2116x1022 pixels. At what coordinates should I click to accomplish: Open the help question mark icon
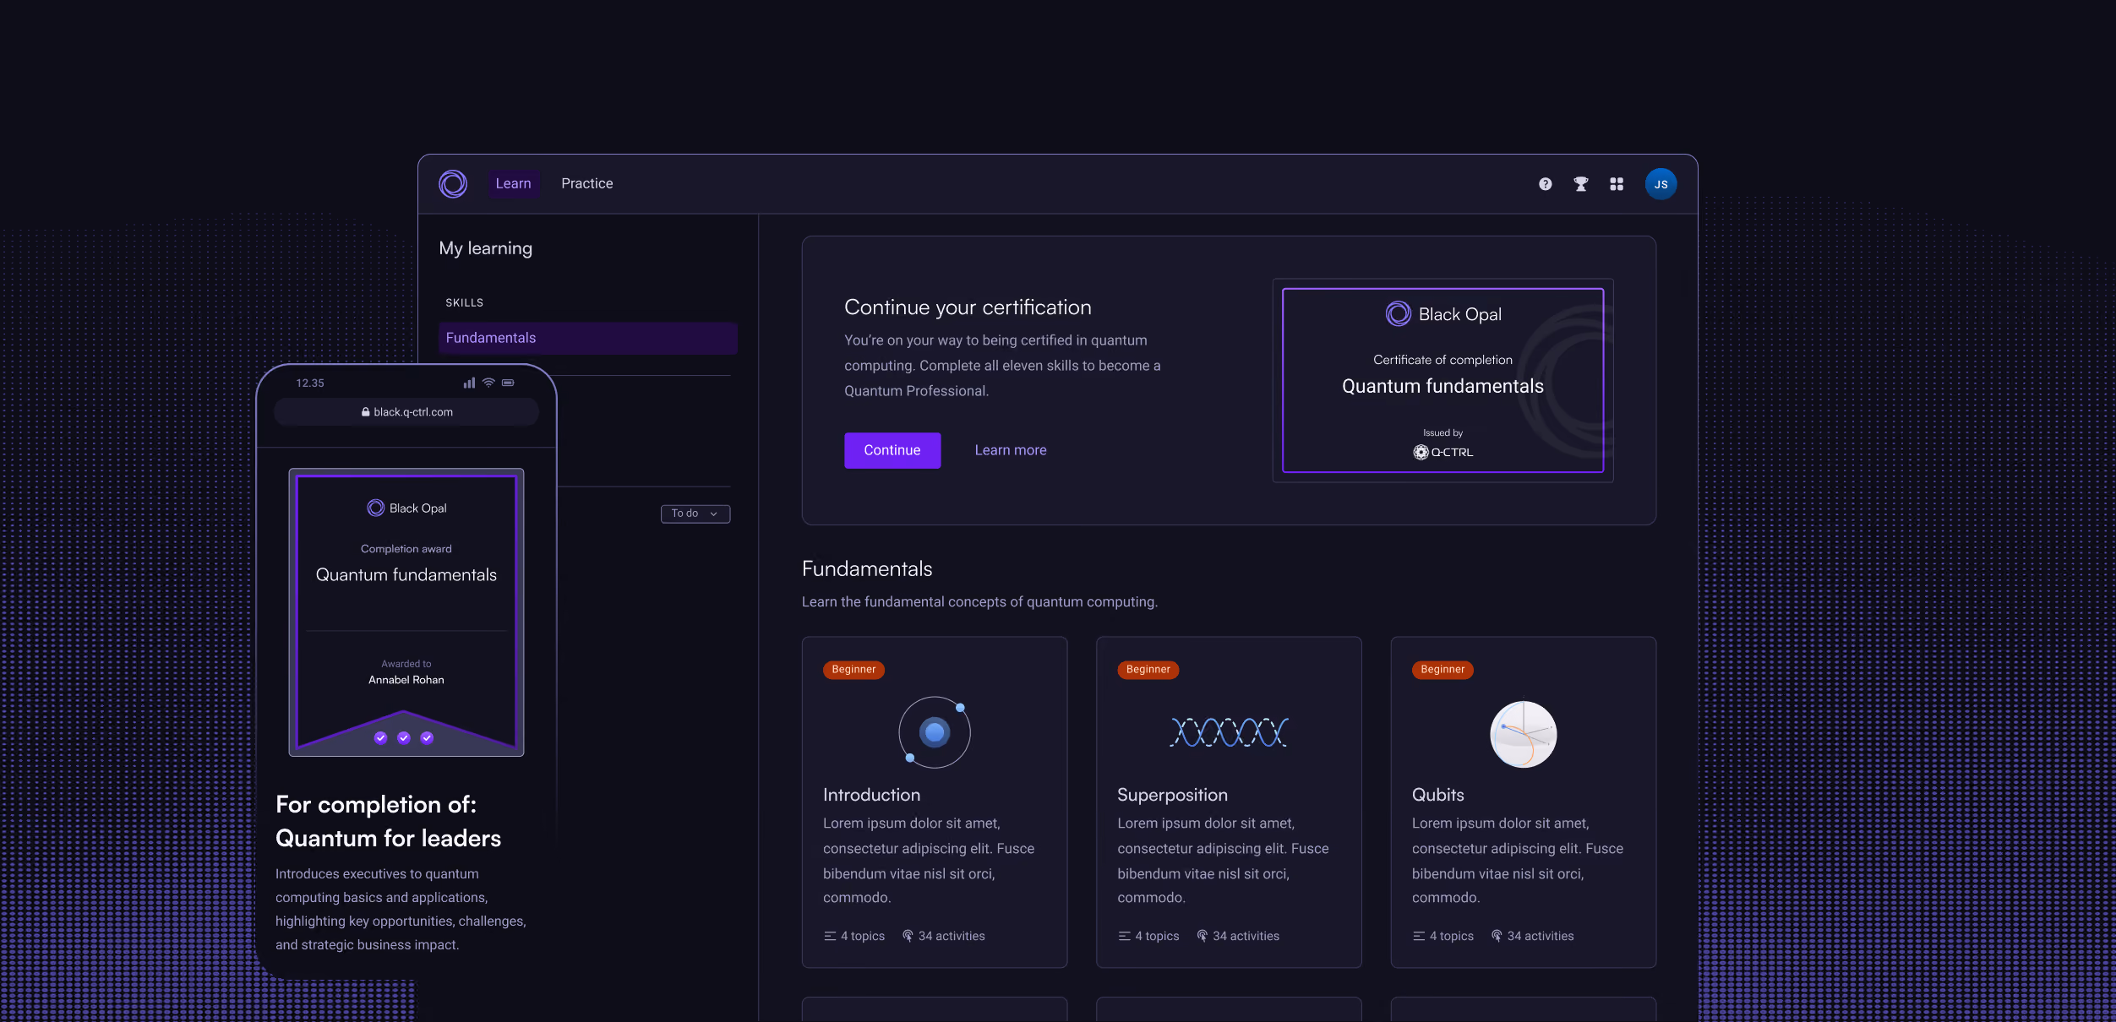pos(1545,184)
